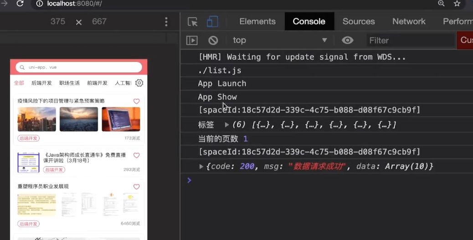The height and width of the screenshot is (240, 473).
Task: Click the App Launch log entry
Action: tap(222, 83)
